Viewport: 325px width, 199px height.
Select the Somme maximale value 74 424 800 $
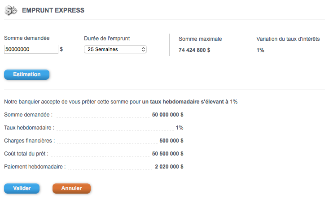coord(194,50)
